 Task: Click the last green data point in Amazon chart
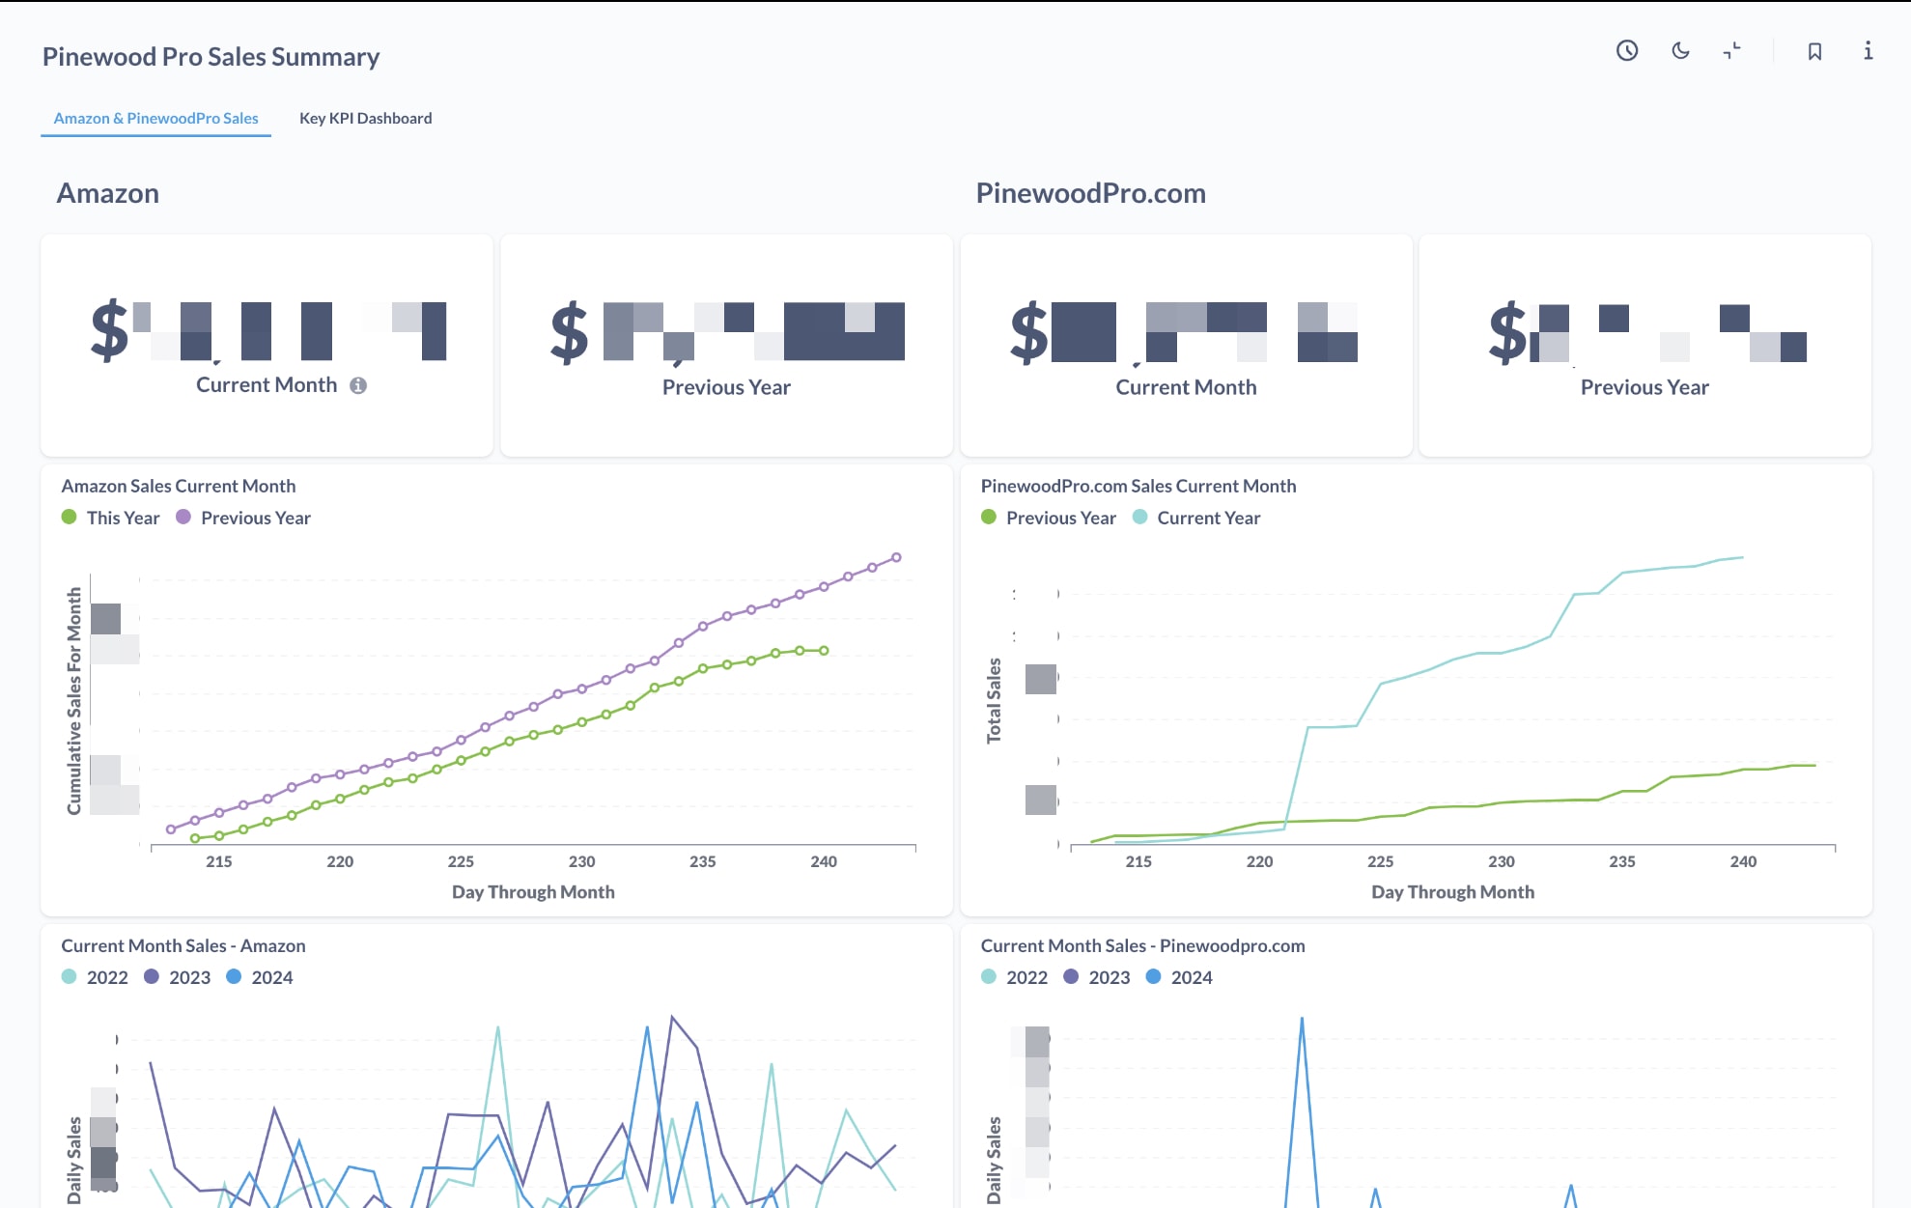point(824,651)
